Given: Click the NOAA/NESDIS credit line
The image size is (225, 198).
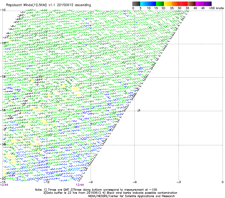Looking at the screenshot, I should point(131,196).
